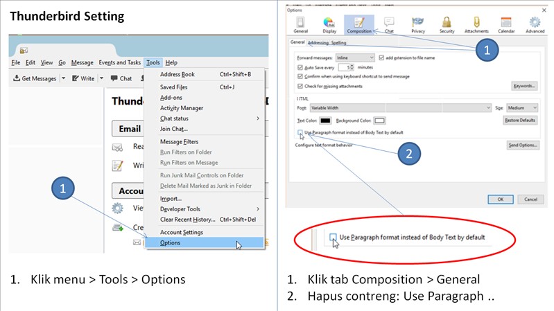Click the Write toolbar button
The height and width of the screenshot is (311, 554).
tap(83, 78)
